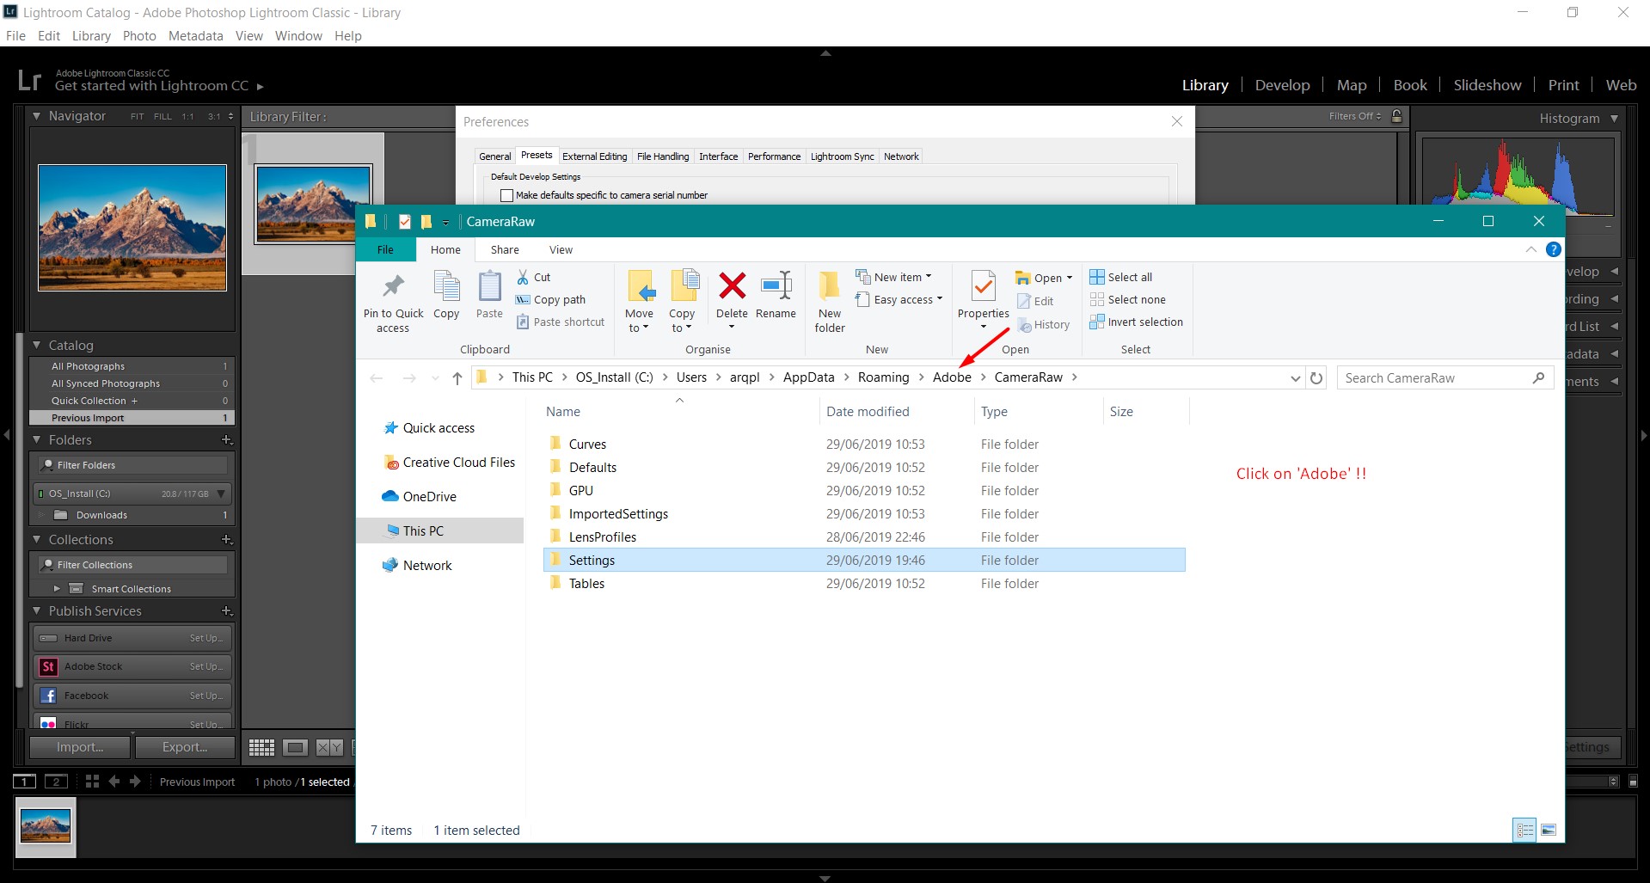Click History in the Open group
The image size is (1650, 883).
tap(1044, 324)
